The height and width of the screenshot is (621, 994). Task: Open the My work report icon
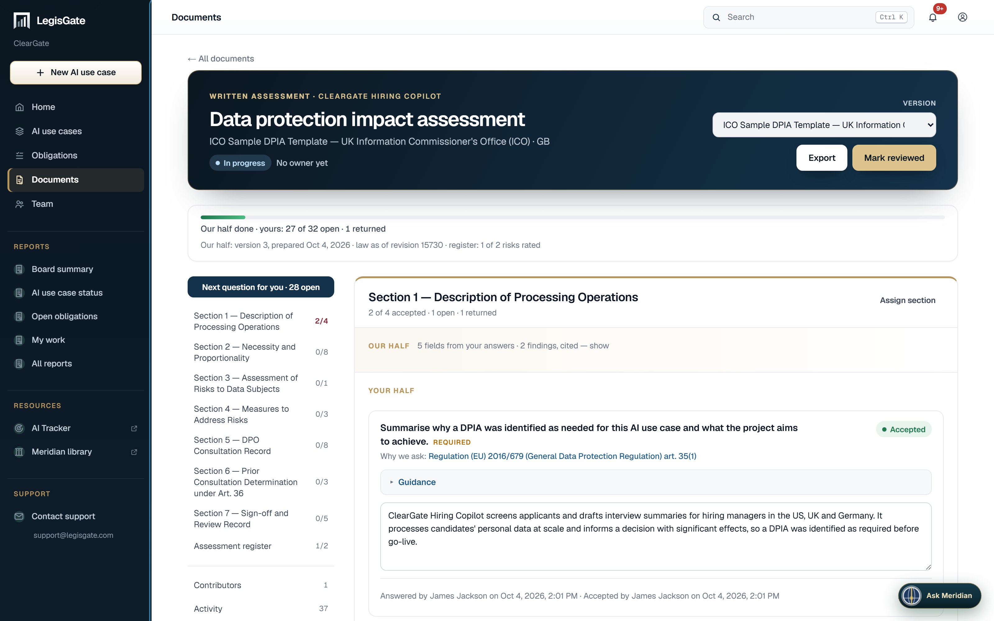(x=19, y=340)
